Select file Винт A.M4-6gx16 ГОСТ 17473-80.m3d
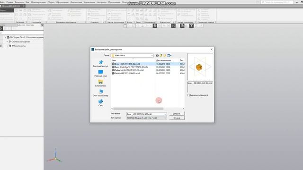Viewport: 303px width, 170px height. (132, 67)
